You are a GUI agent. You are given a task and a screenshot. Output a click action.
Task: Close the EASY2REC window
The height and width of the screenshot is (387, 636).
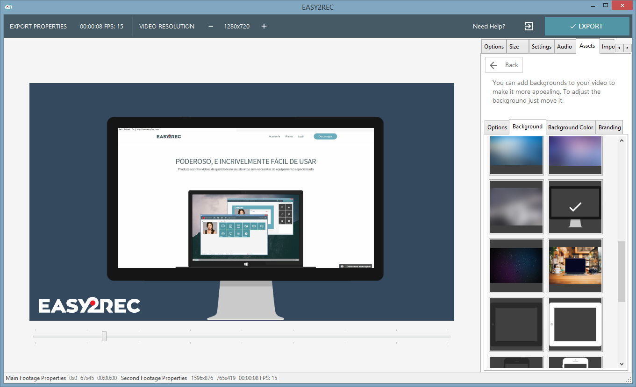(x=622, y=6)
